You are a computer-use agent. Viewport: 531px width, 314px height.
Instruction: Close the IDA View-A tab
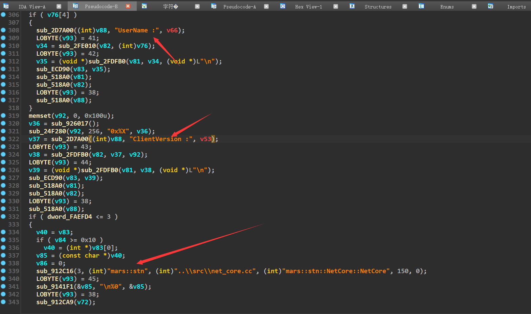coord(59,6)
